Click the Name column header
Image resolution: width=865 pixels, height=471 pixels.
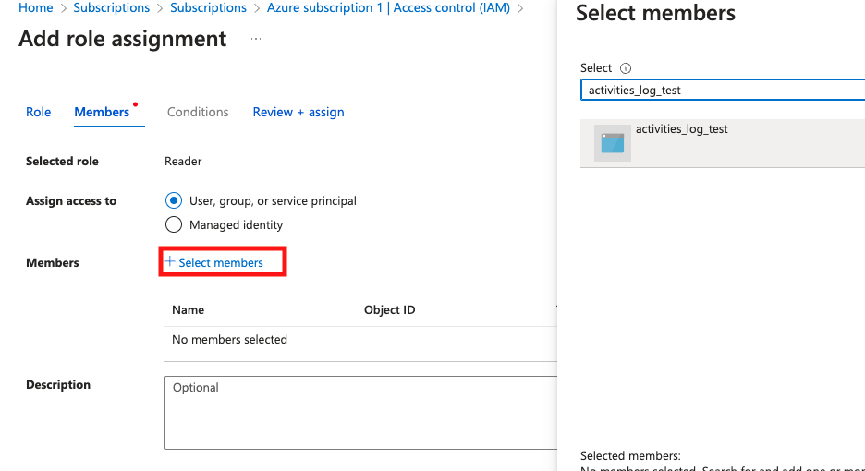[189, 310]
